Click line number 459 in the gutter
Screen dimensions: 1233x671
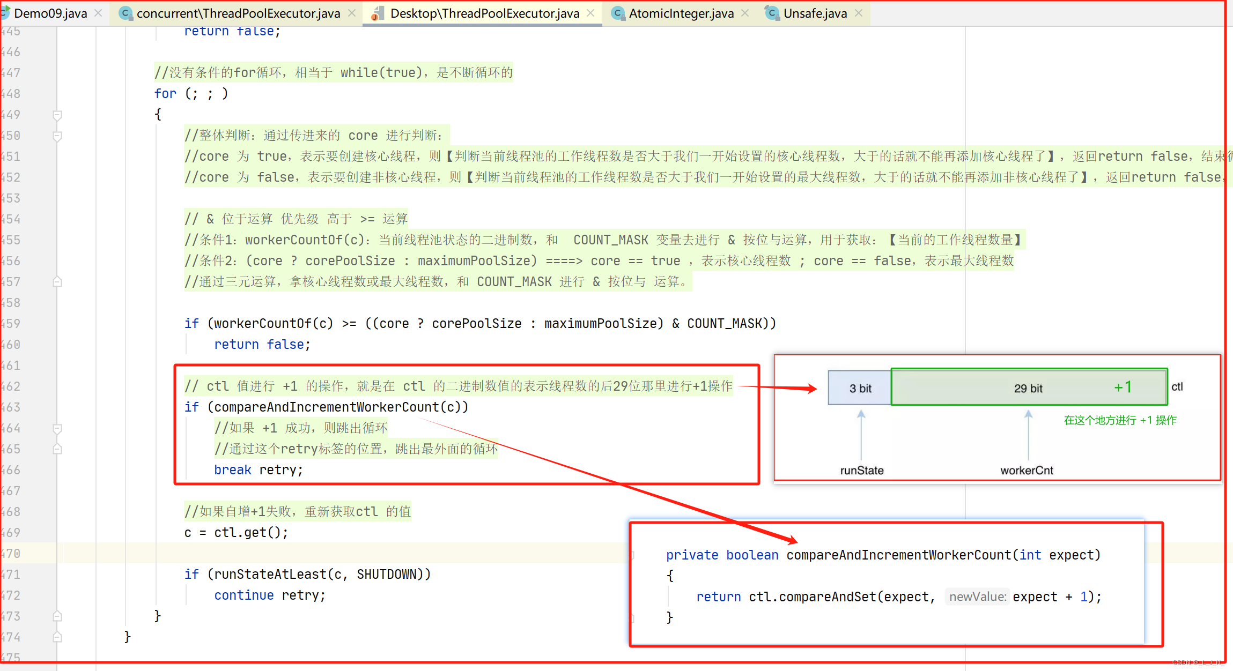coord(11,324)
